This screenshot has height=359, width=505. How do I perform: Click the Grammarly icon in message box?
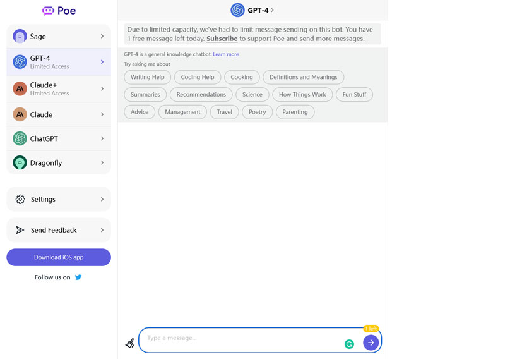point(349,344)
